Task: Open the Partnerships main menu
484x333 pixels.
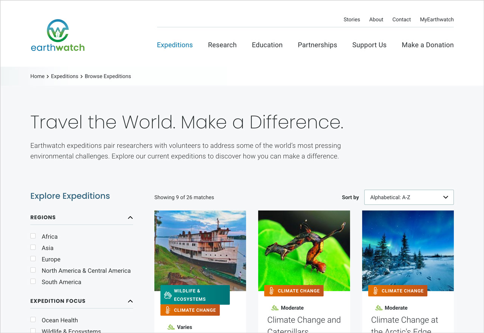Action: [317, 45]
